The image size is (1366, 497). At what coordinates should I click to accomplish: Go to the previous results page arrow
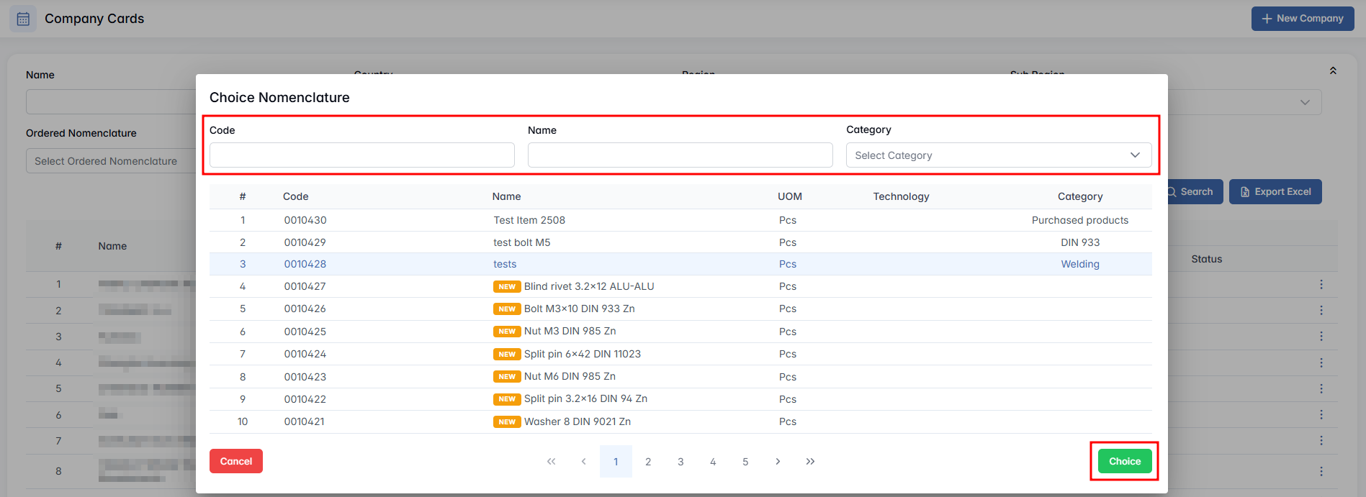pos(583,462)
